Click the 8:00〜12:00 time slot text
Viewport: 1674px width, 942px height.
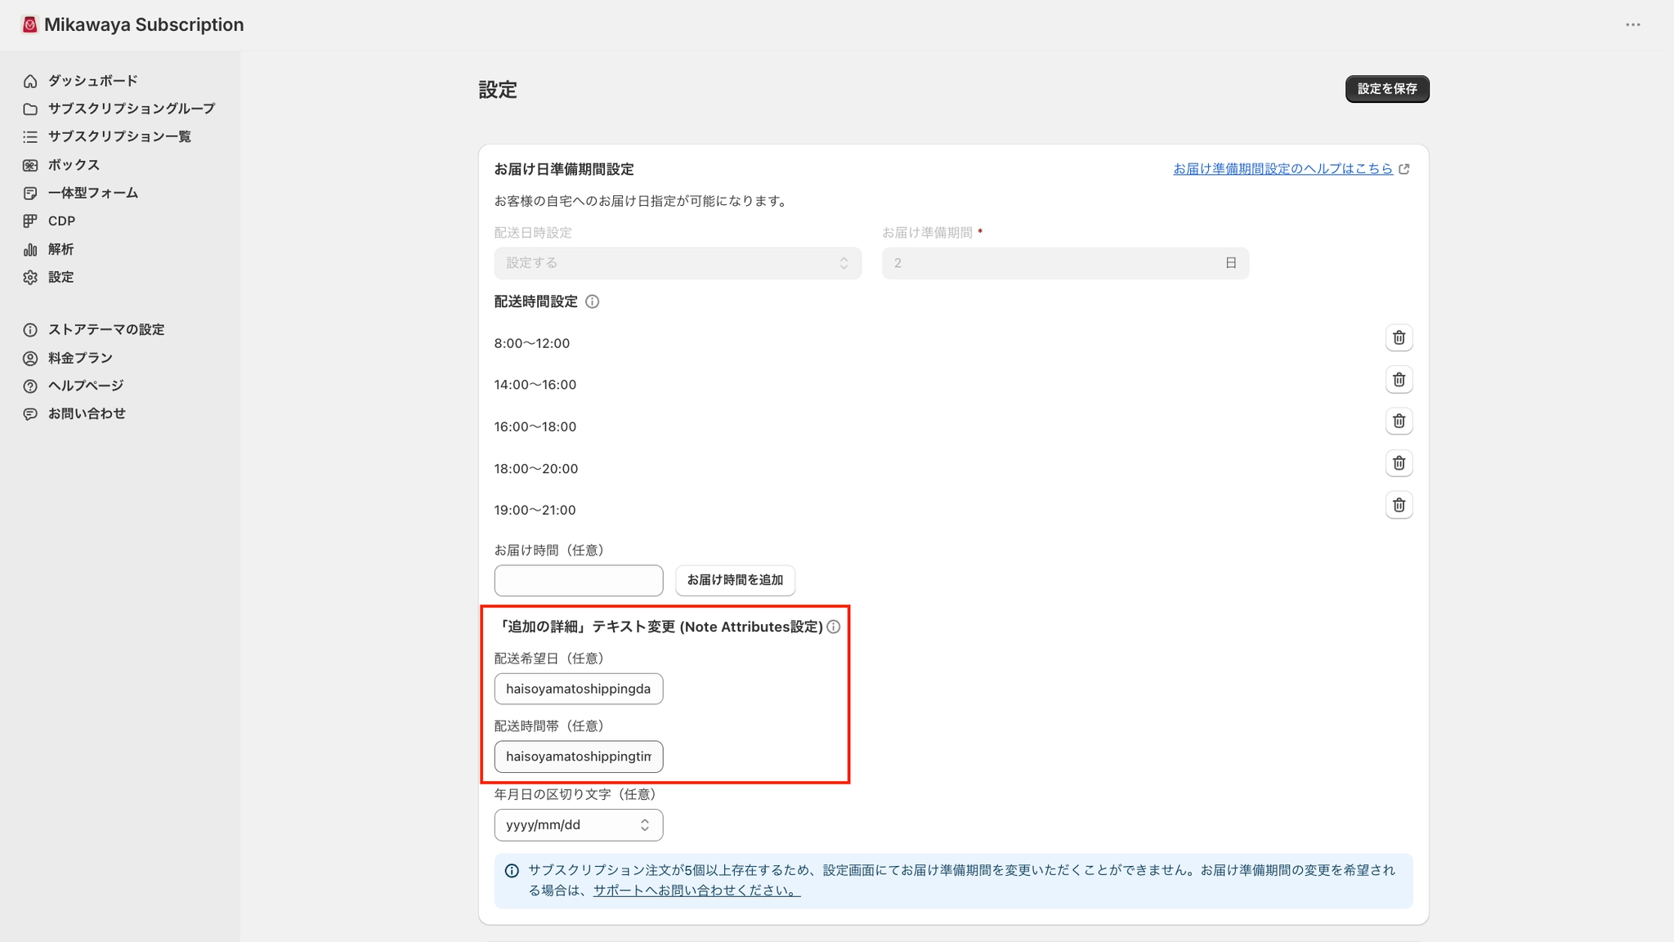point(532,343)
